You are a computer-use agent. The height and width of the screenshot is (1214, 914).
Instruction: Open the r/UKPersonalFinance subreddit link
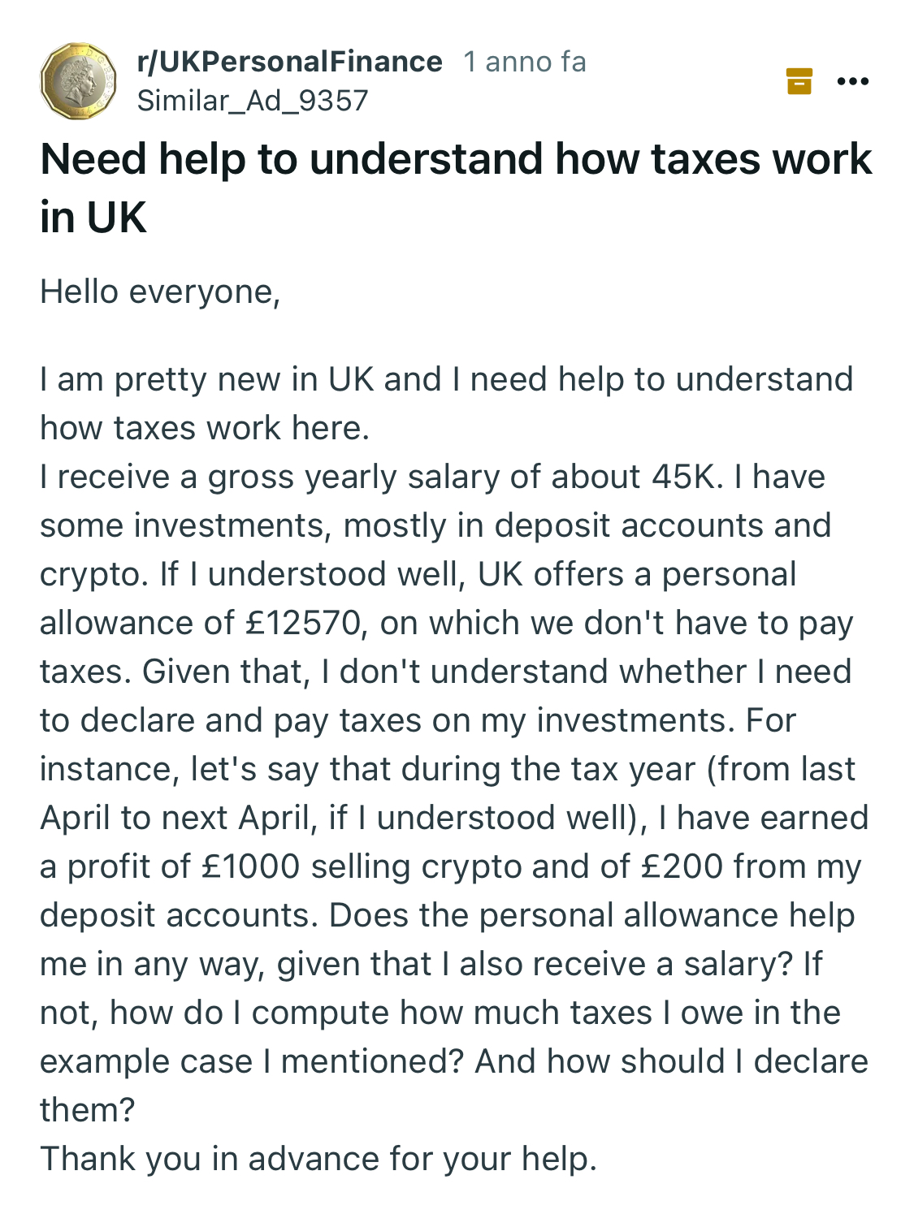290,62
